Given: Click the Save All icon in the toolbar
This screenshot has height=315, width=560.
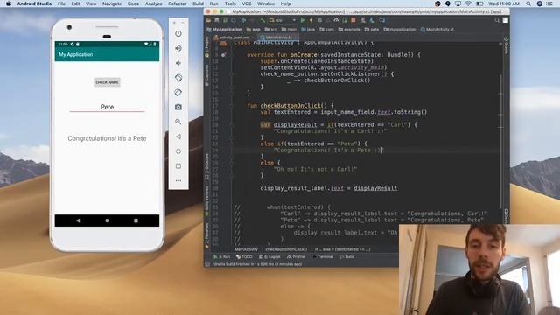Looking at the screenshot, I should [216, 20].
